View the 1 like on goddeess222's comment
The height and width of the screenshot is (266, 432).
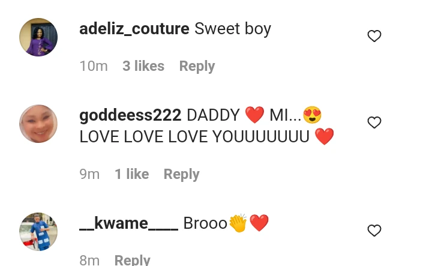click(131, 174)
